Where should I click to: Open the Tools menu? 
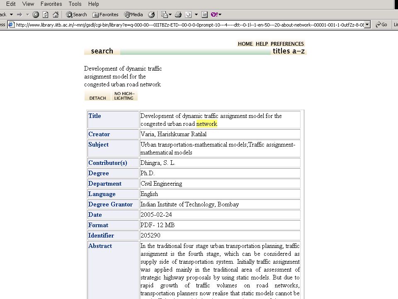pyautogui.click(x=75, y=4)
